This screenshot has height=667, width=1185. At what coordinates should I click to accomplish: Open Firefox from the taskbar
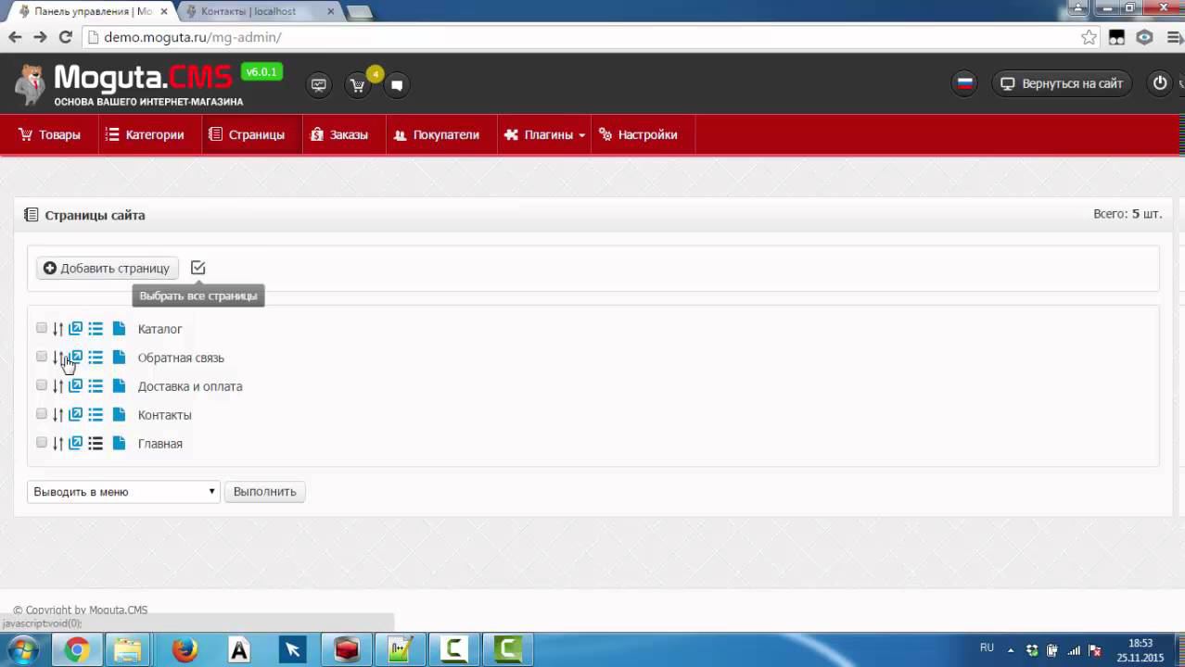[x=185, y=649]
